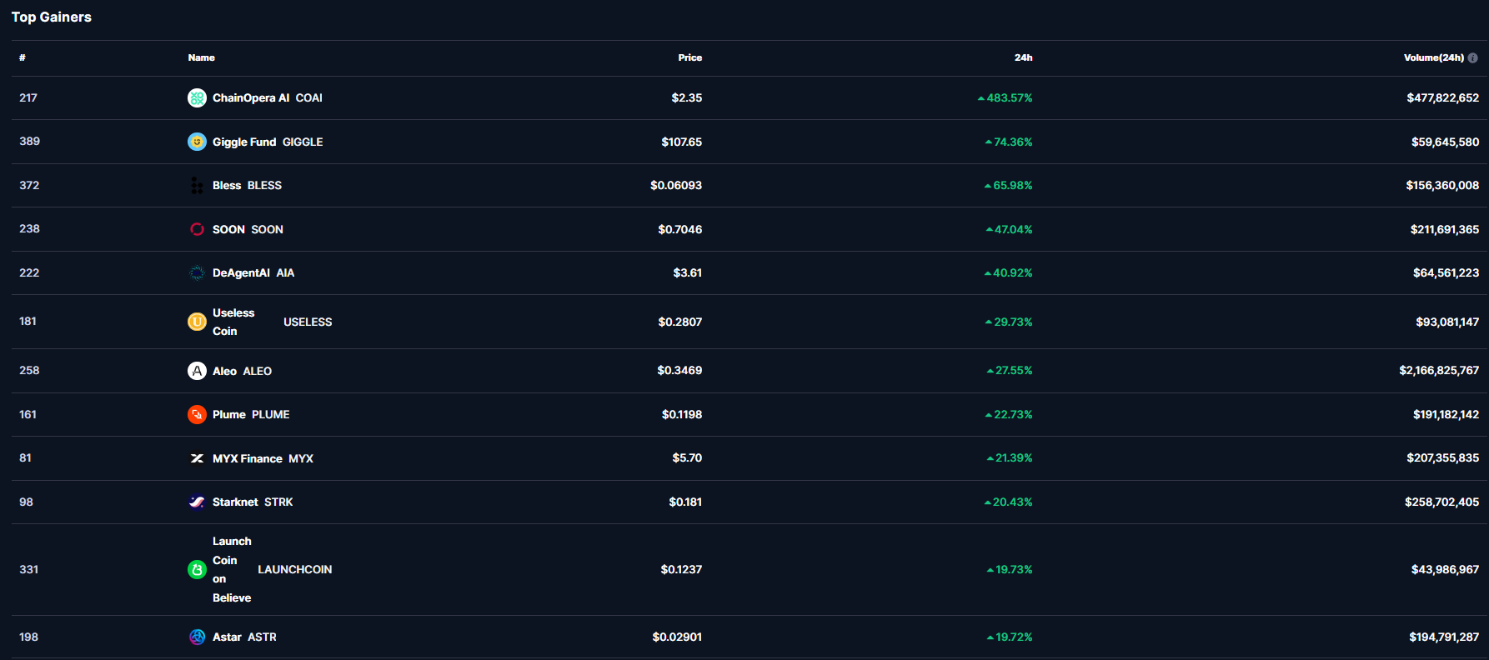Sort by the Price column header
1489x660 pixels.
689,57
